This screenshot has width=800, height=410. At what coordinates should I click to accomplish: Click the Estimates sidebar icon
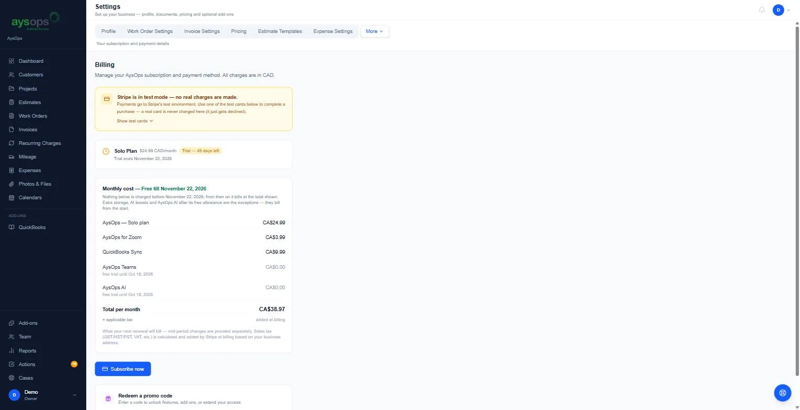point(12,102)
